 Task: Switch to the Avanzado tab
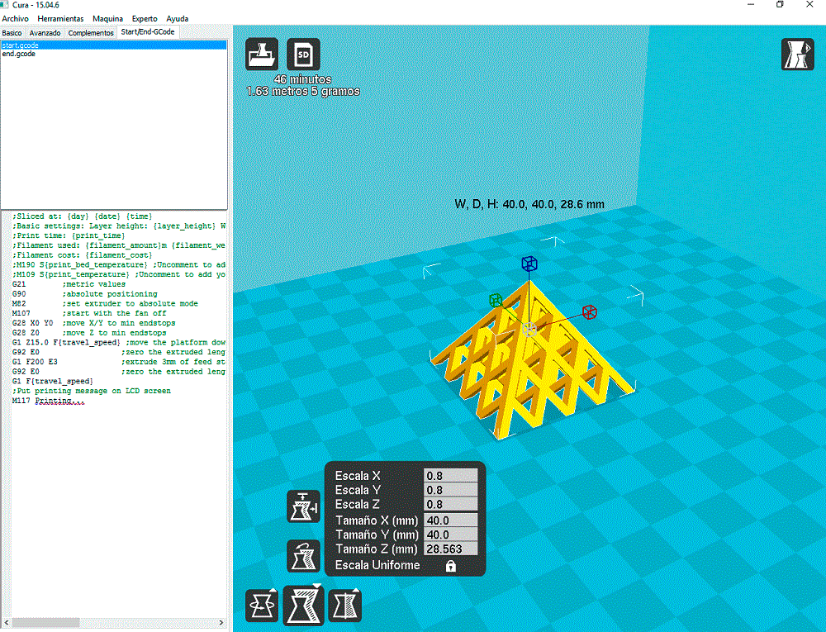pos(45,33)
